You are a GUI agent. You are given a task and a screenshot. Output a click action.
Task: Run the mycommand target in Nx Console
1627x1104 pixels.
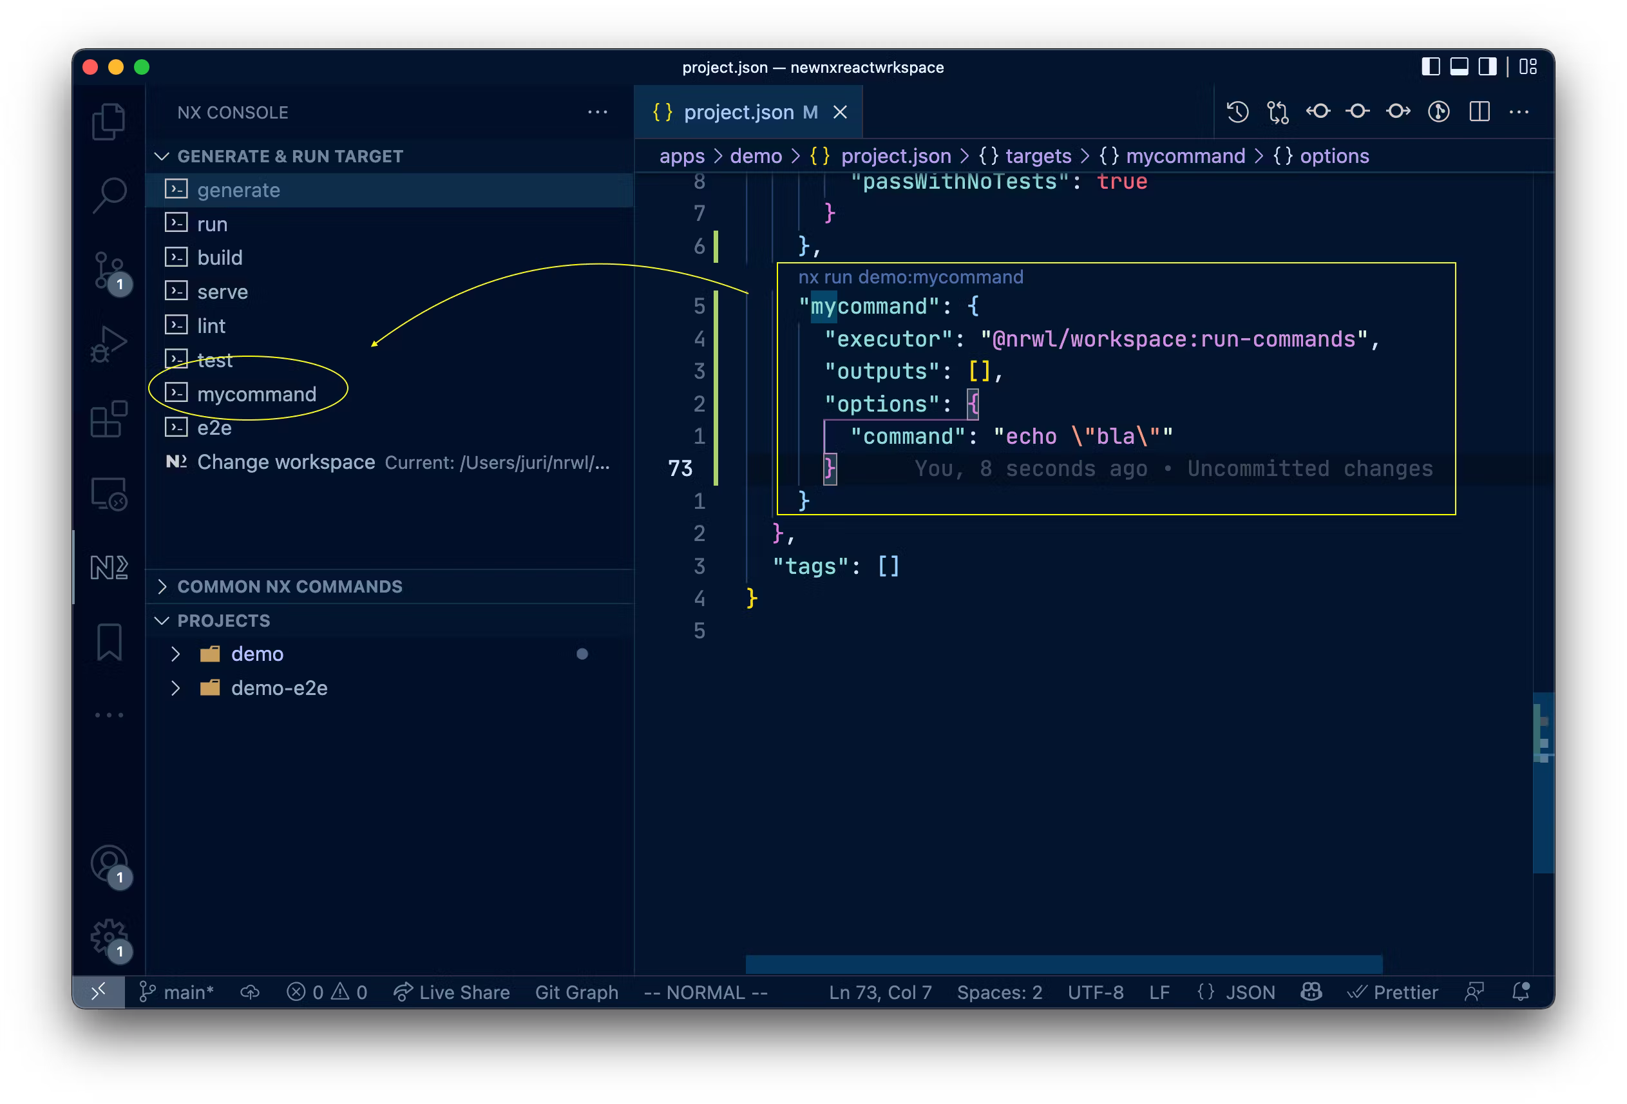[x=256, y=394]
